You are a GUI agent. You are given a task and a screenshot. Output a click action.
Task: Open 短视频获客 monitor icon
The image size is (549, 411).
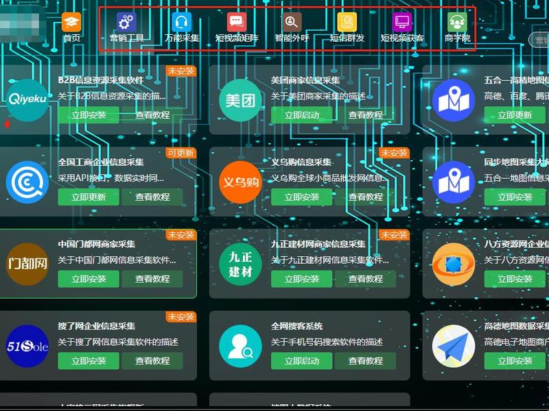[402, 22]
